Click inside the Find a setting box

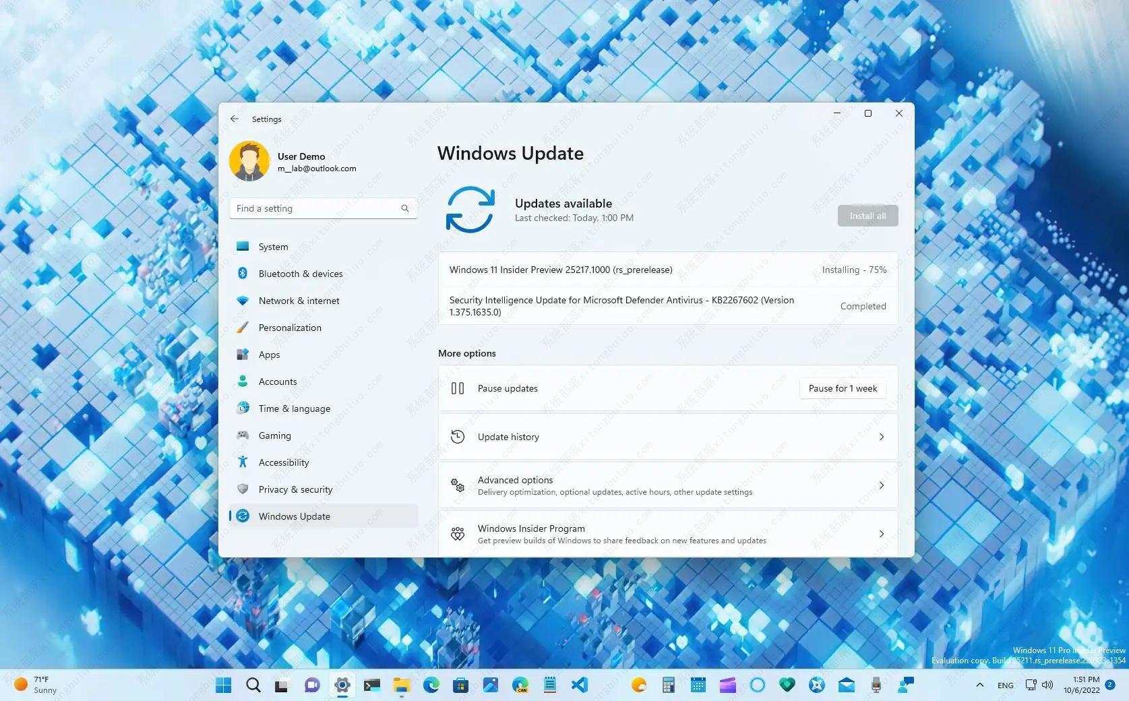[317, 208]
